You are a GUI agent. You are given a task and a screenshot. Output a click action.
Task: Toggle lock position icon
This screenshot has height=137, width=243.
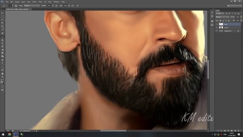[226, 21]
